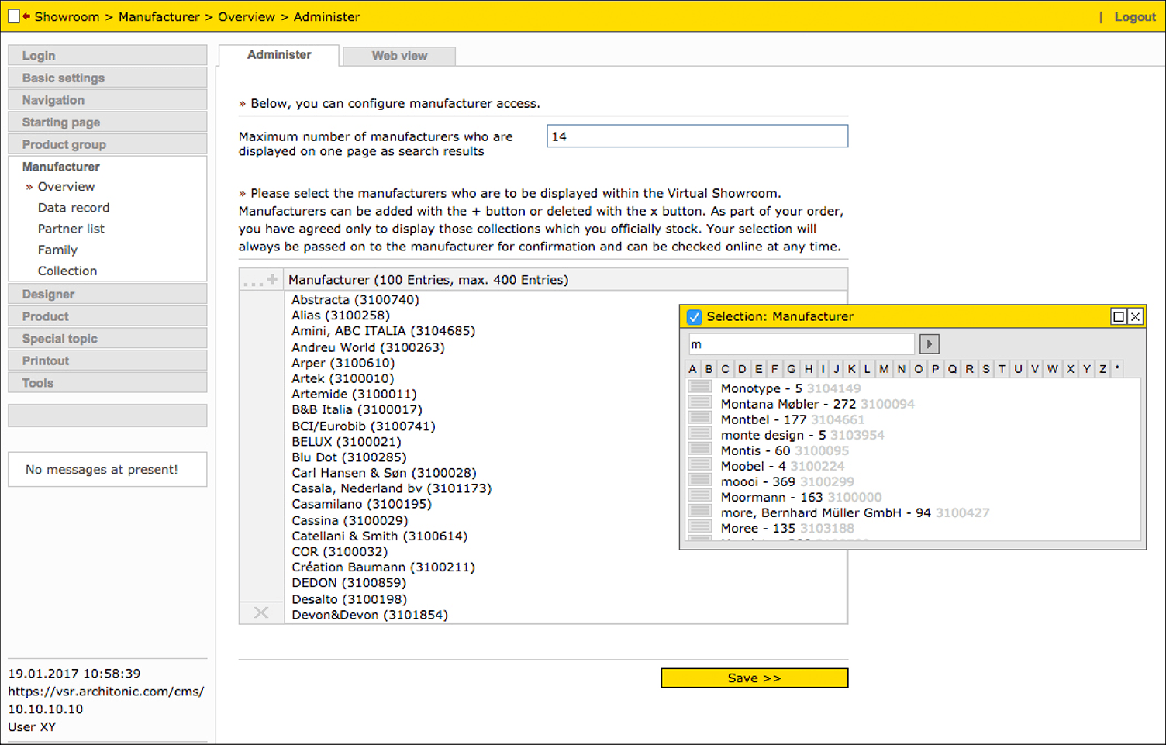Toggle the checkbox in Selection dialog title
Image resolution: width=1166 pixels, height=745 pixels.
[694, 316]
